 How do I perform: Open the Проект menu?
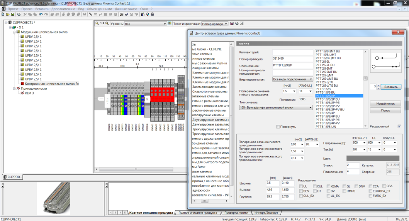[x=13, y=9]
